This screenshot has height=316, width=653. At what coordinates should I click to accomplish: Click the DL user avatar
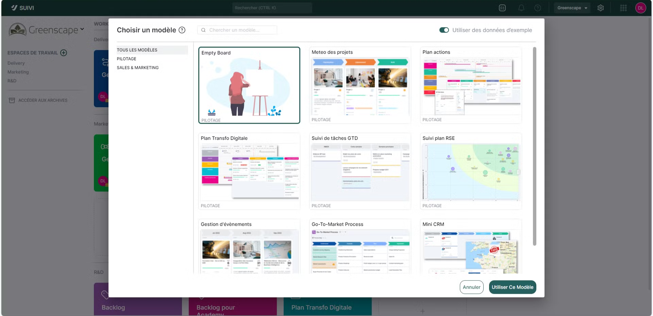(x=640, y=8)
